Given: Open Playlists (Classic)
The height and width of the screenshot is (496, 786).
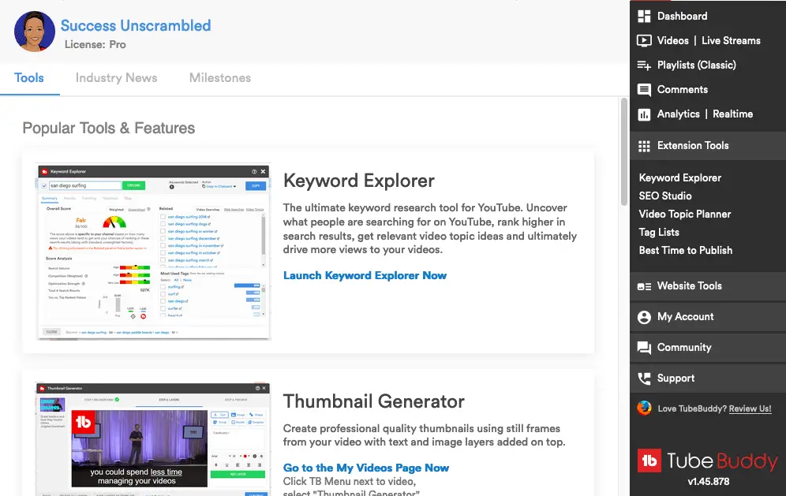Looking at the screenshot, I should [x=697, y=65].
